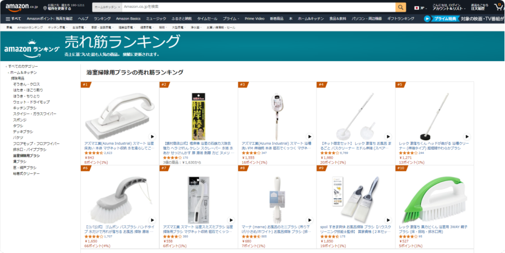Go back to すべてのカテゴリー
This screenshot has height=253, width=505.
[23, 66]
